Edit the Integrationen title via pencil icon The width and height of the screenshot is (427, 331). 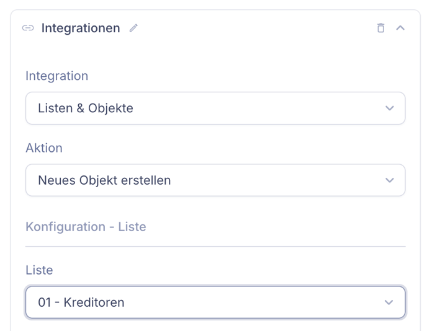click(x=133, y=28)
